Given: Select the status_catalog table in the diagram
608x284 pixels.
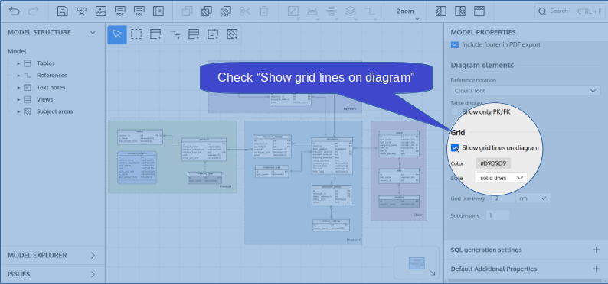Looking at the screenshot, I should point(331,225).
